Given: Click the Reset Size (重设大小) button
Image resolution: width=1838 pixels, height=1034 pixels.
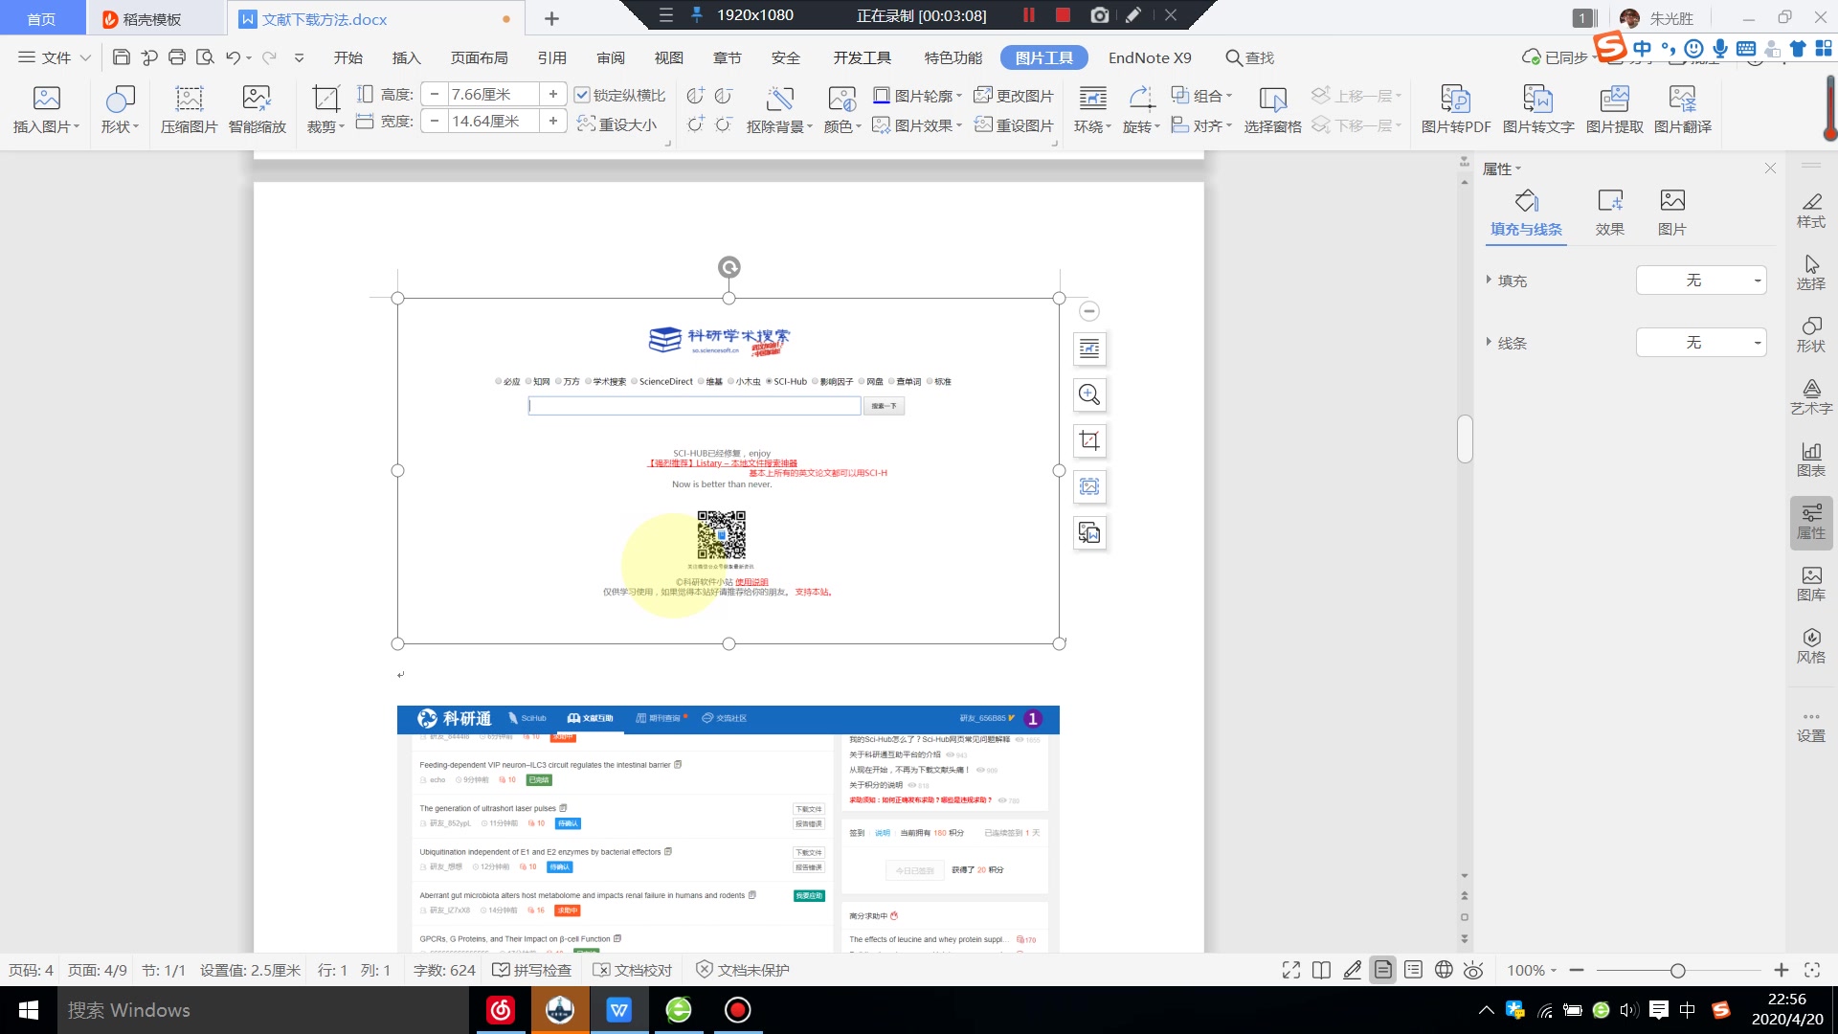Looking at the screenshot, I should click(616, 124).
